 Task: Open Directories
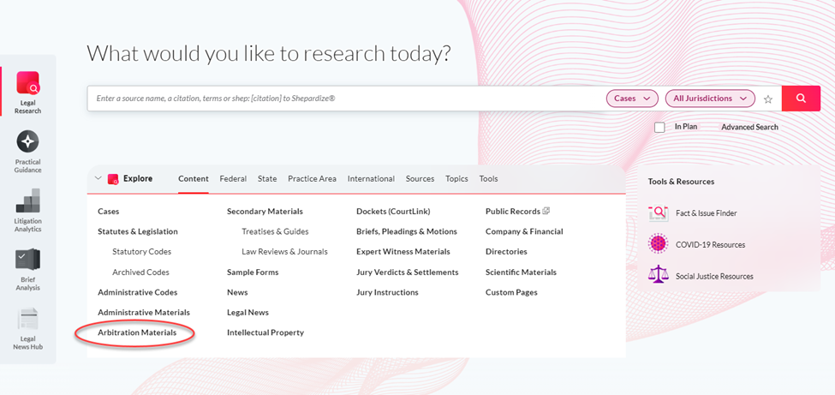pos(506,252)
